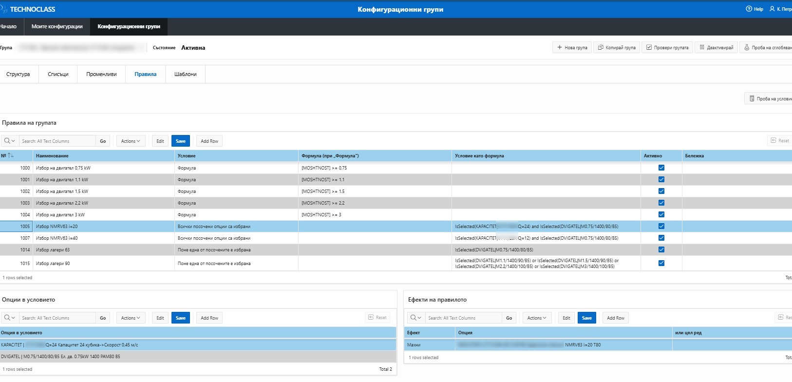This screenshot has height=382, width=792.
Task: Click the Technoclass logo
Action: pyautogui.click(x=28, y=9)
